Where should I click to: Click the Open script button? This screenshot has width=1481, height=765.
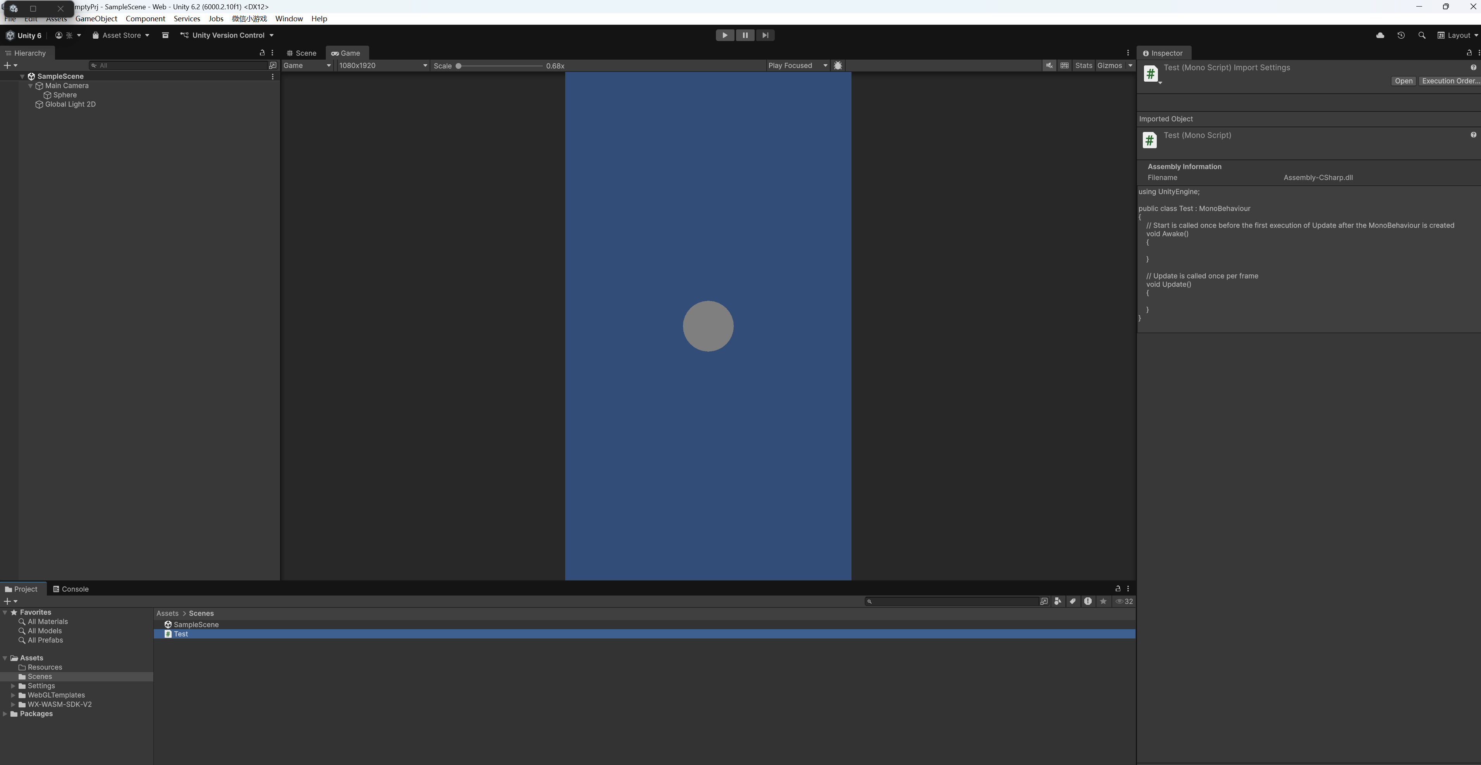pos(1403,81)
